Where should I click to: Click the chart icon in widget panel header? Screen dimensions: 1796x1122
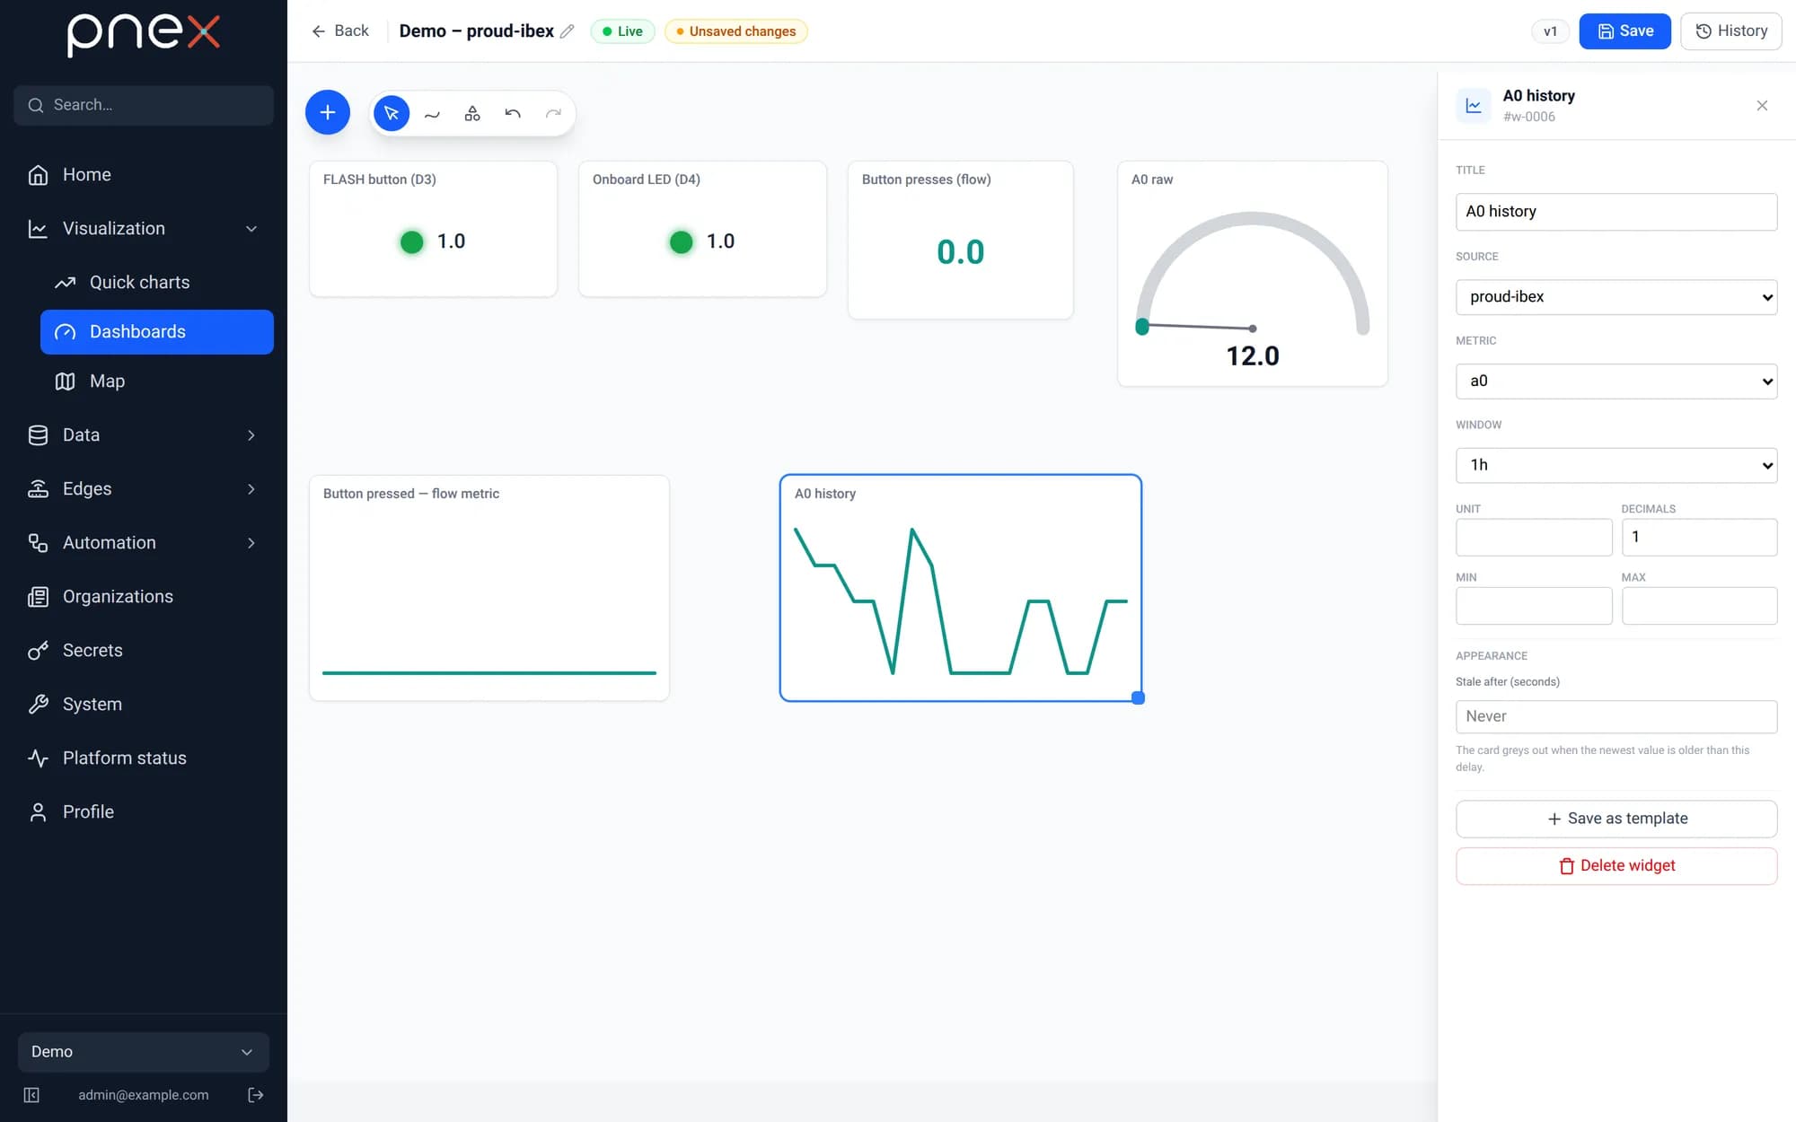point(1474,106)
